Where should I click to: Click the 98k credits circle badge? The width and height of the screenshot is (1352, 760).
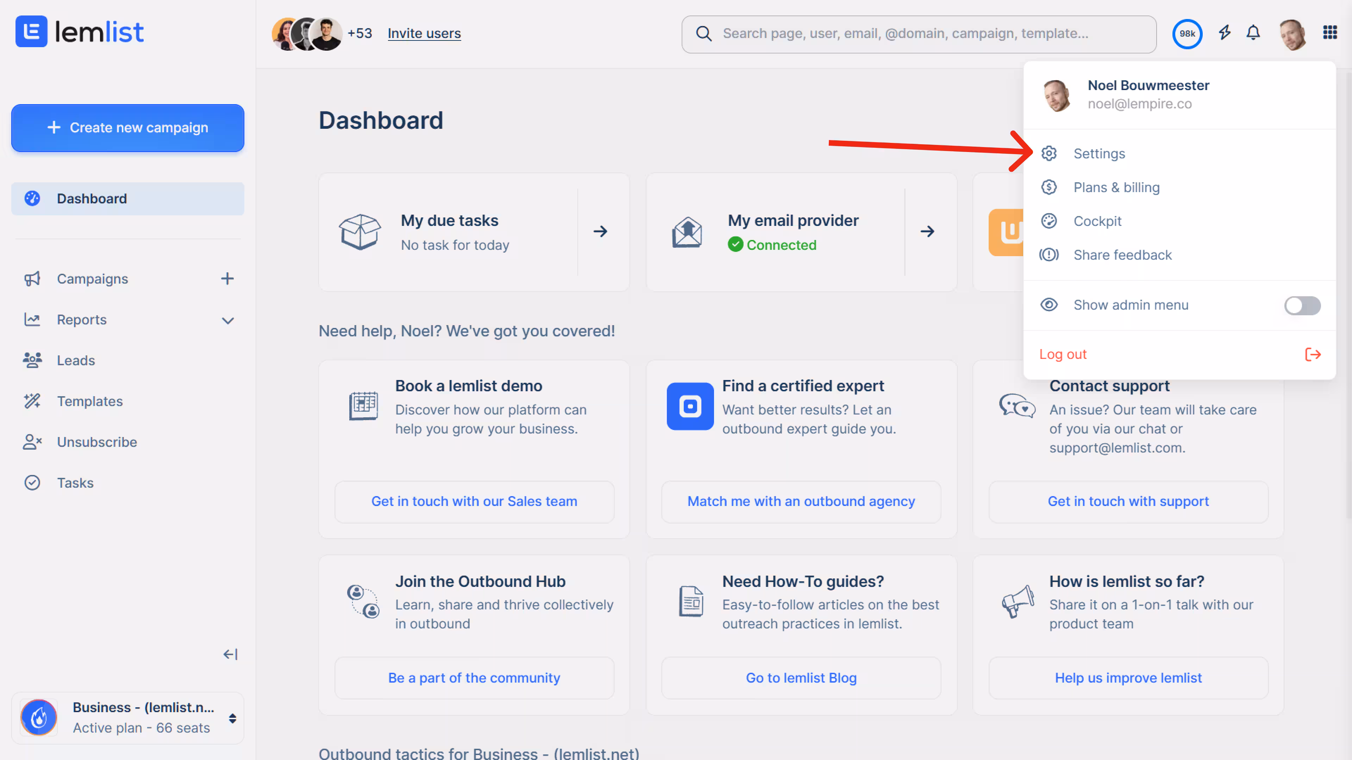tap(1187, 34)
